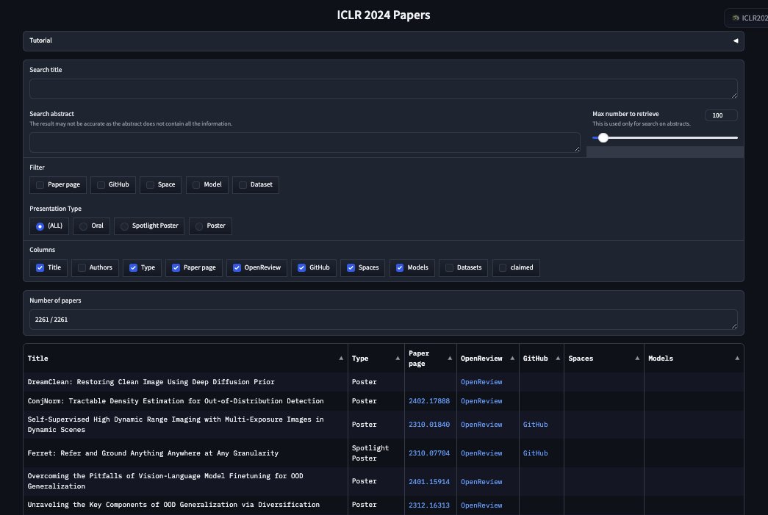Check the Authors column checkbox
The image size is (768, 515).
pos(82,267)
